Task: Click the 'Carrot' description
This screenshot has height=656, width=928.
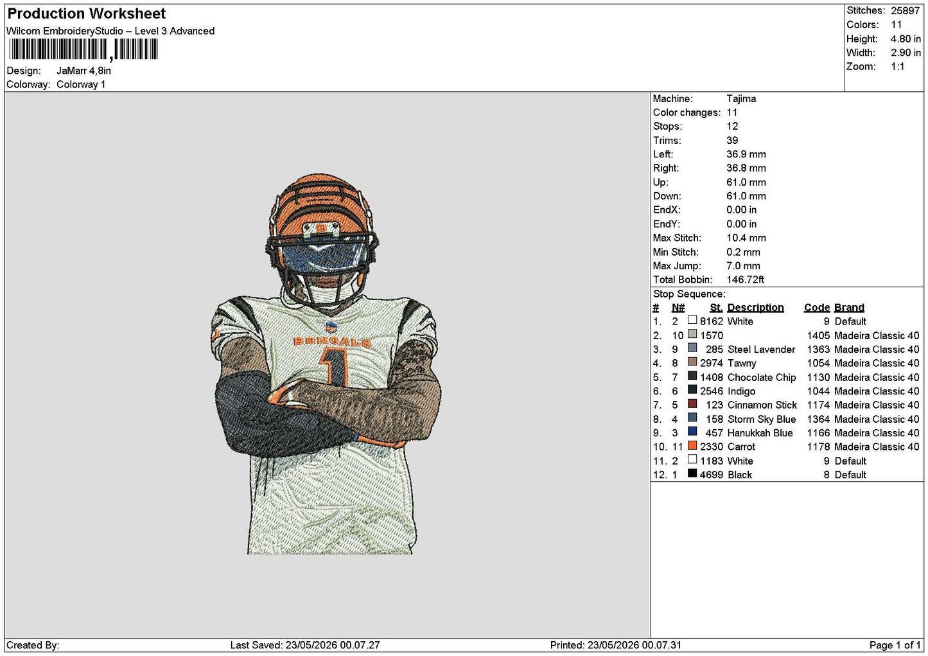Action: point(742,447)
